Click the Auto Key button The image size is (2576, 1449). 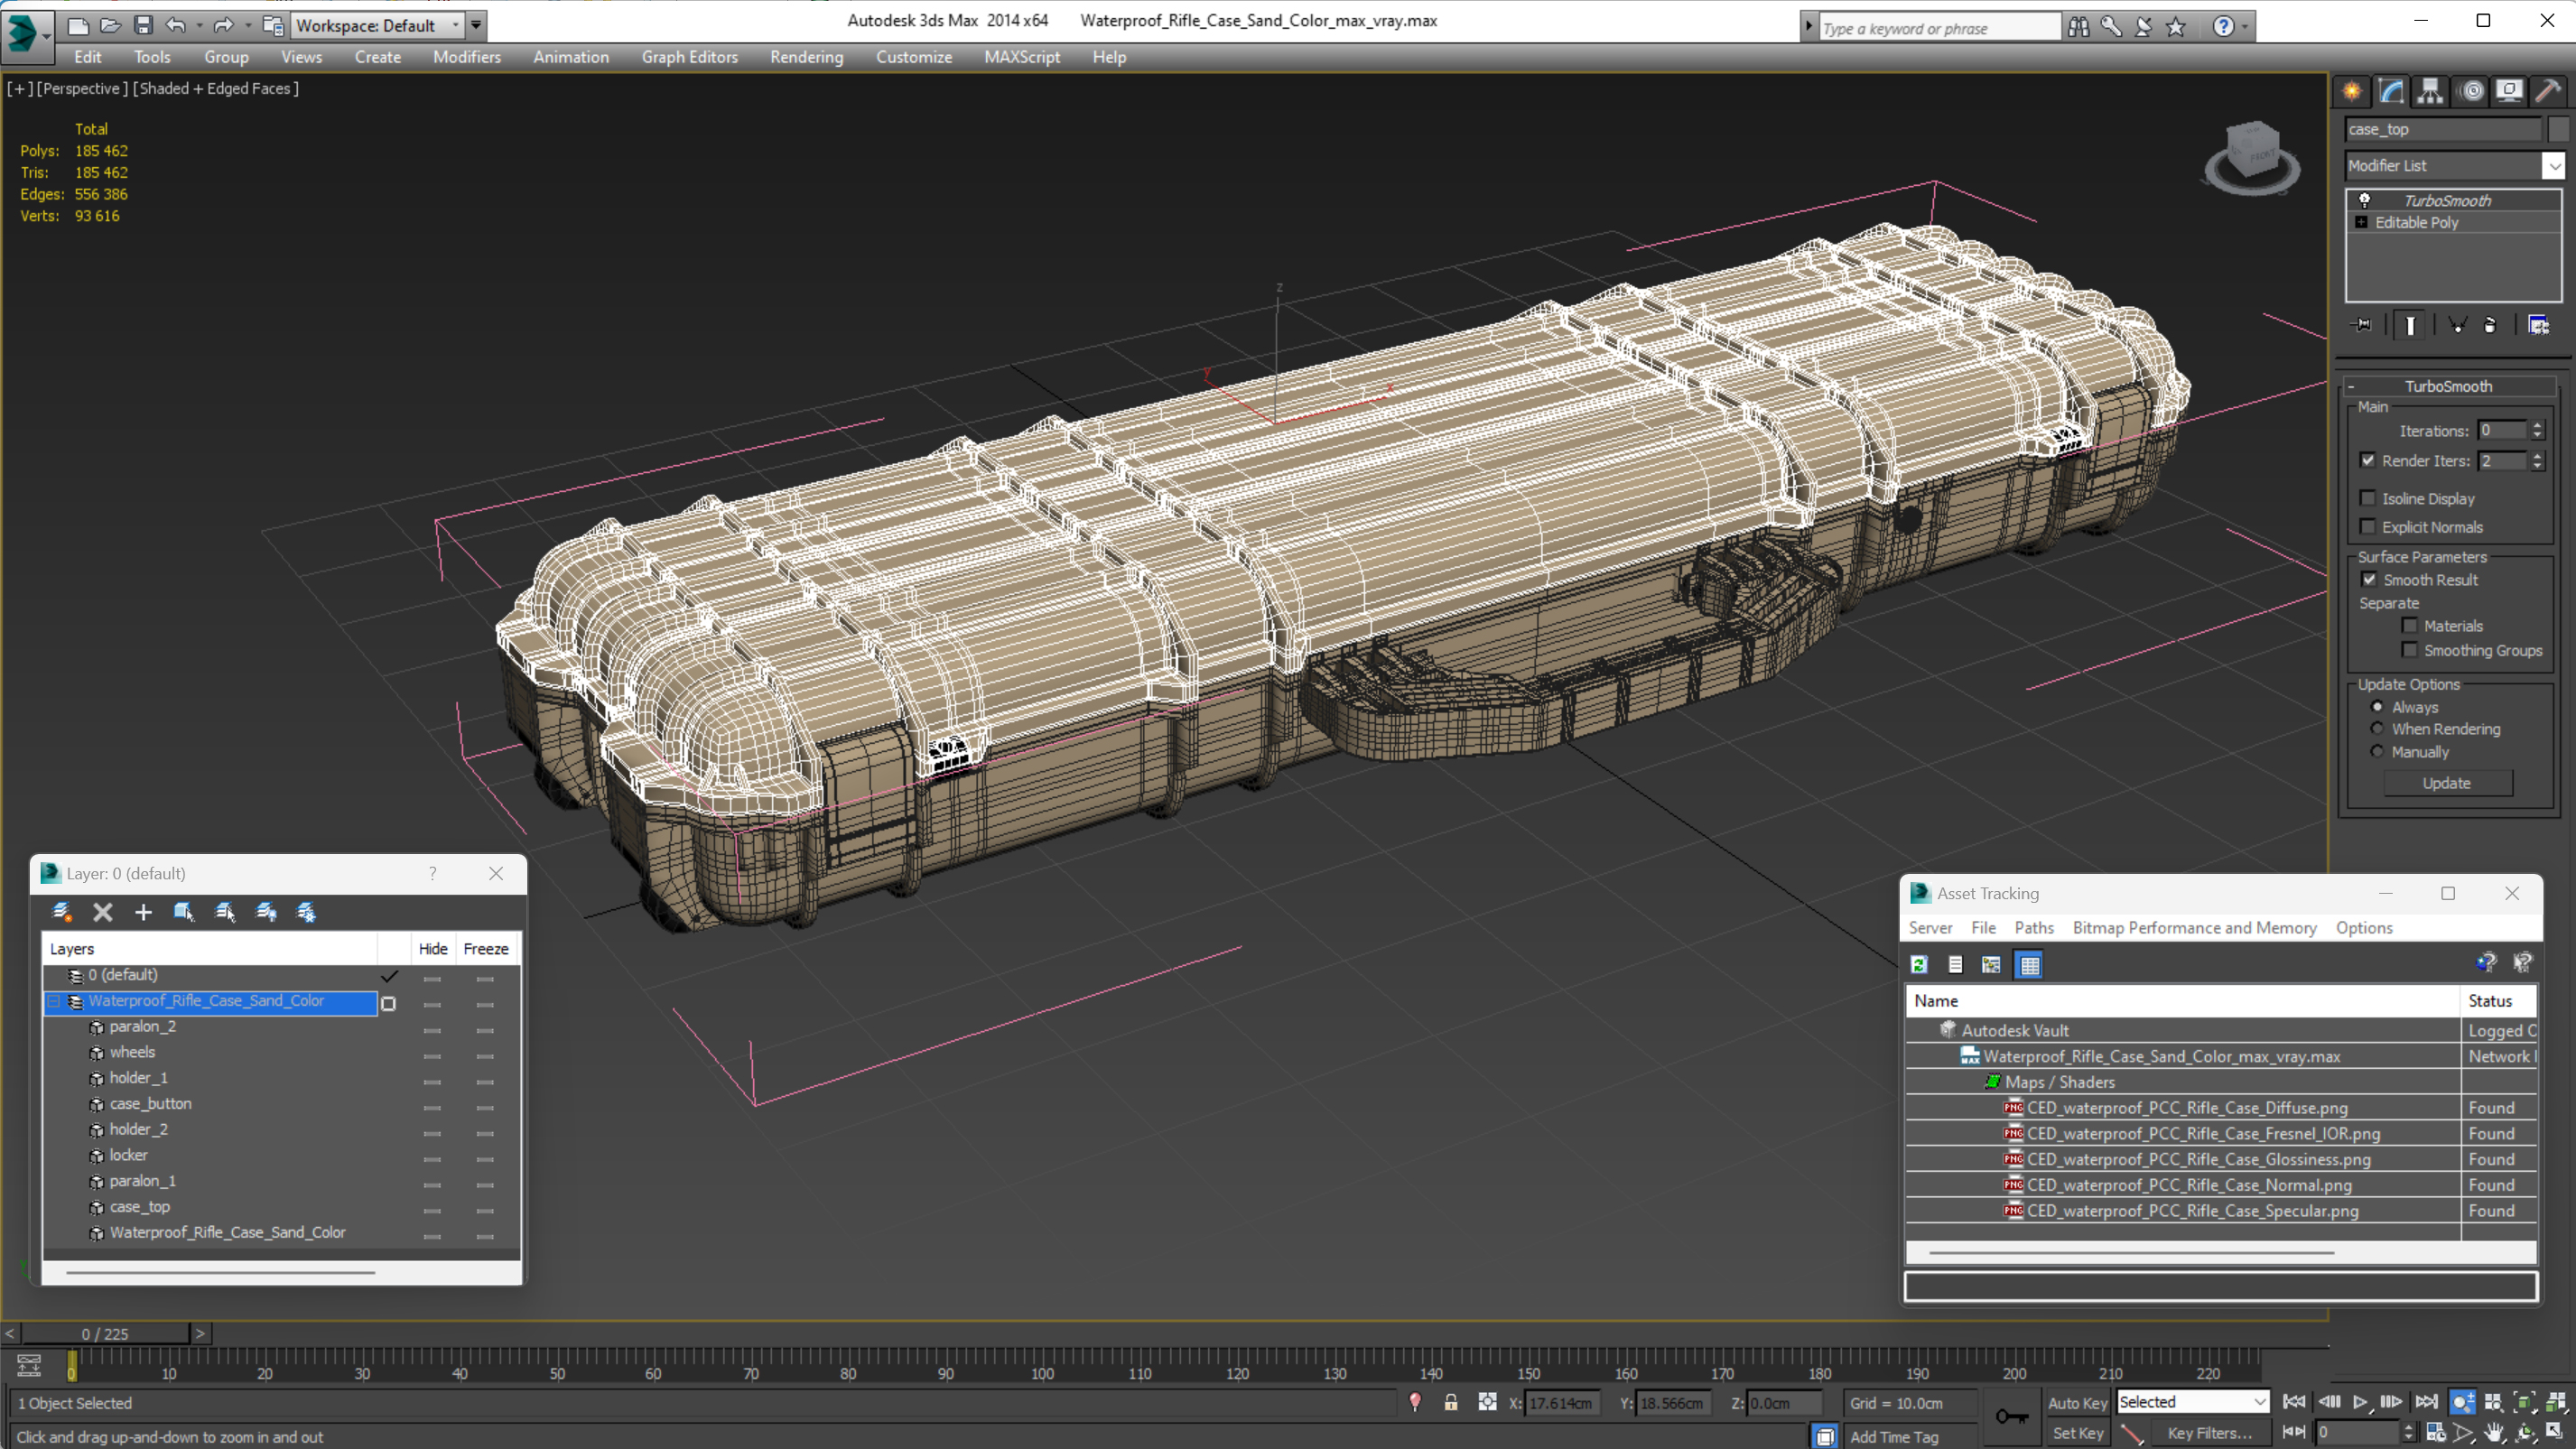tap(2077, 1403)
